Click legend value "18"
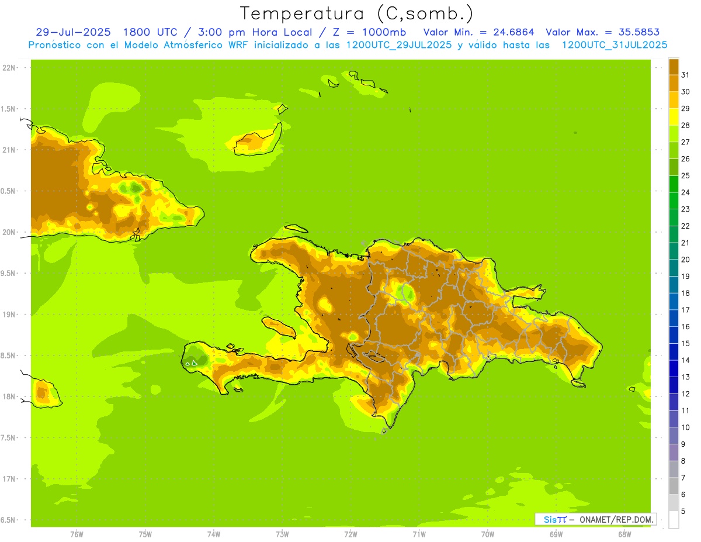Screen dimensions: 701x542 coord(685,293)
